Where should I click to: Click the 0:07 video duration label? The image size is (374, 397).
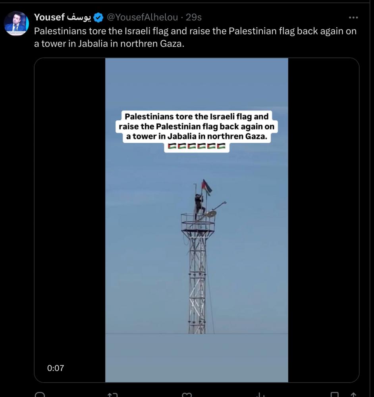[56, 368]
